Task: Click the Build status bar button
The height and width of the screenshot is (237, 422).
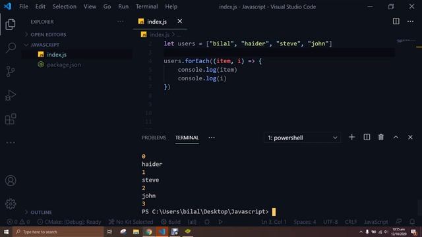Action: [171, 222]
